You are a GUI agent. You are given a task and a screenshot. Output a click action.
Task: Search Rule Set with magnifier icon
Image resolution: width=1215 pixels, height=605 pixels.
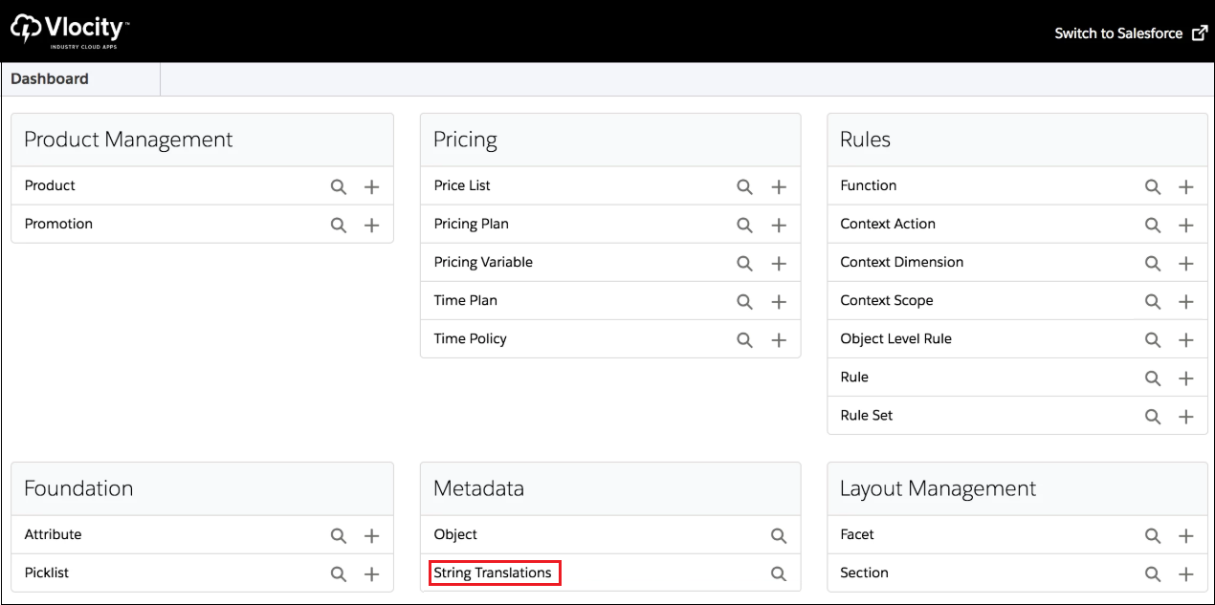1153,416
